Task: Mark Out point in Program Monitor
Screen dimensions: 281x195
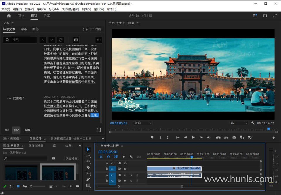Action: pyautogui.click(x=167, y=137)
